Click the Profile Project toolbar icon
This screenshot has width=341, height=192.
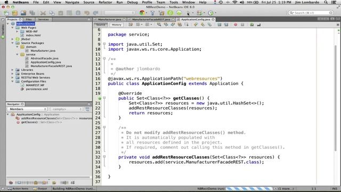(211, 13)
